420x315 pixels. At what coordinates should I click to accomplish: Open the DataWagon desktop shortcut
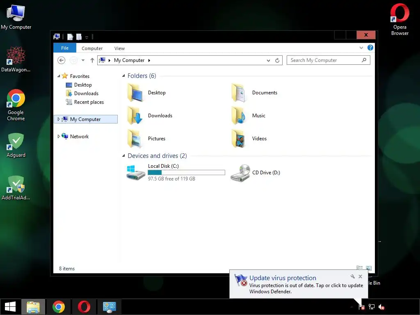(16, 59)
